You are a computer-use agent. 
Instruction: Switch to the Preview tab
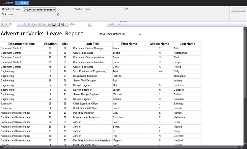coord(22,3)
